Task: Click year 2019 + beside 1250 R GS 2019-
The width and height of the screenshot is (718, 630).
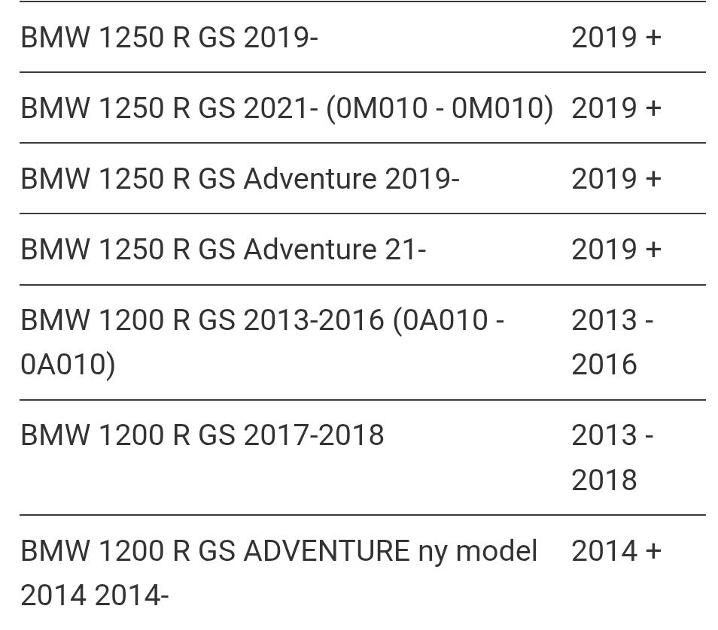Action: click(x=616, y=37)
